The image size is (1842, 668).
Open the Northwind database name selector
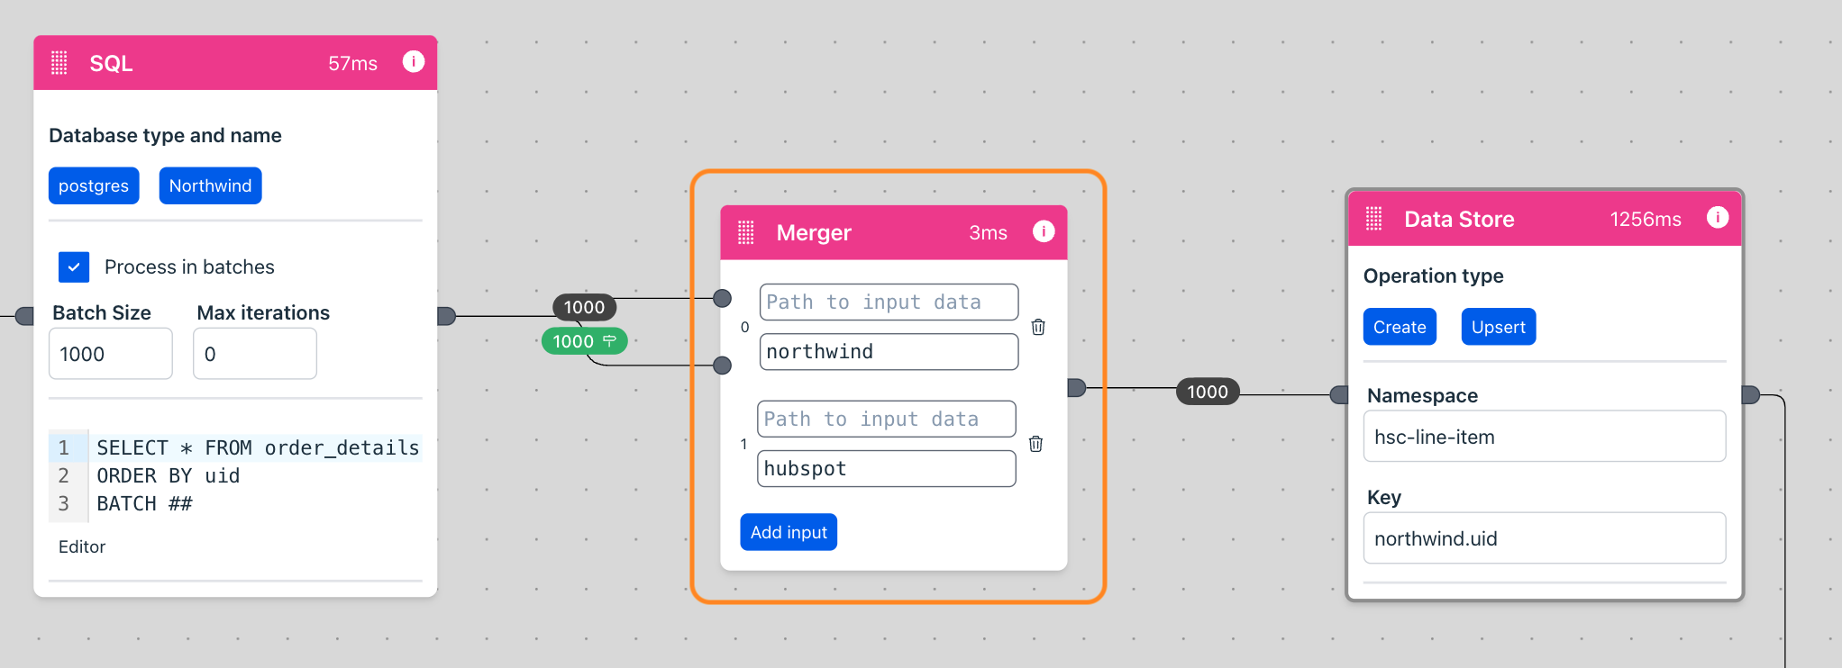210,185
